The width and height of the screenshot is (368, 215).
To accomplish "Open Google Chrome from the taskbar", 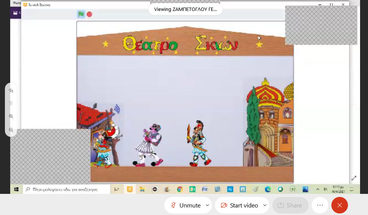I will [180, 189].
